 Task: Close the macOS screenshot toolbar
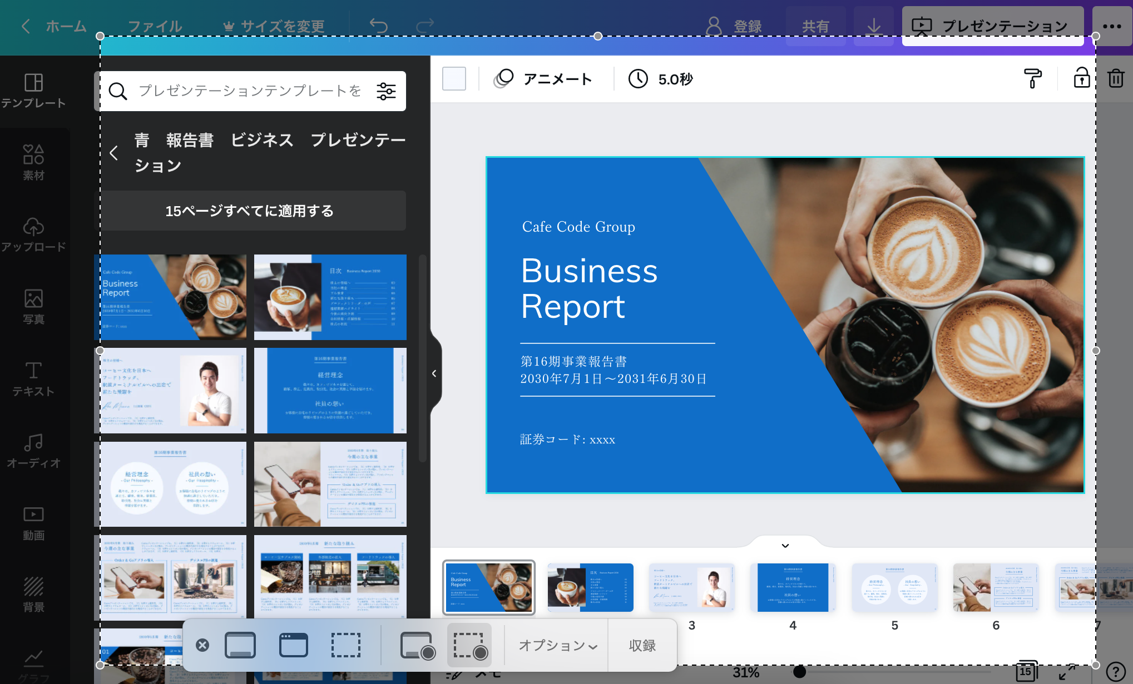pyautogui.click(x=202, y=645)
